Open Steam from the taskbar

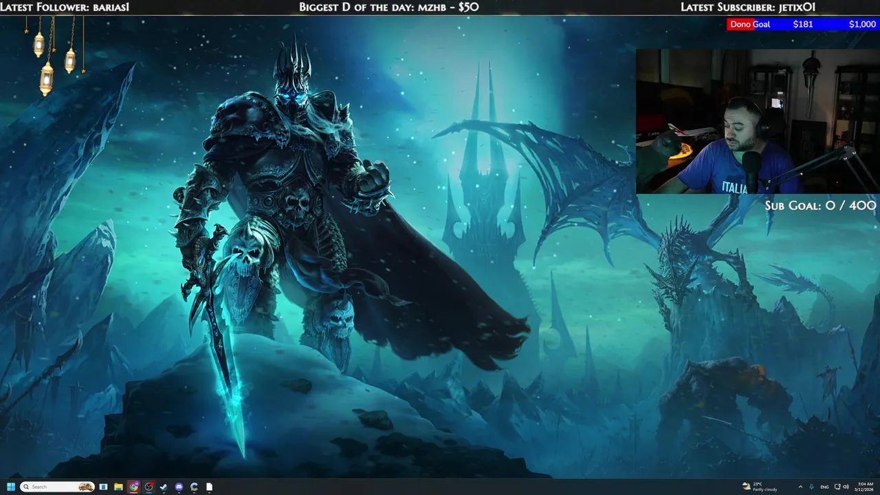coord(164,487)
